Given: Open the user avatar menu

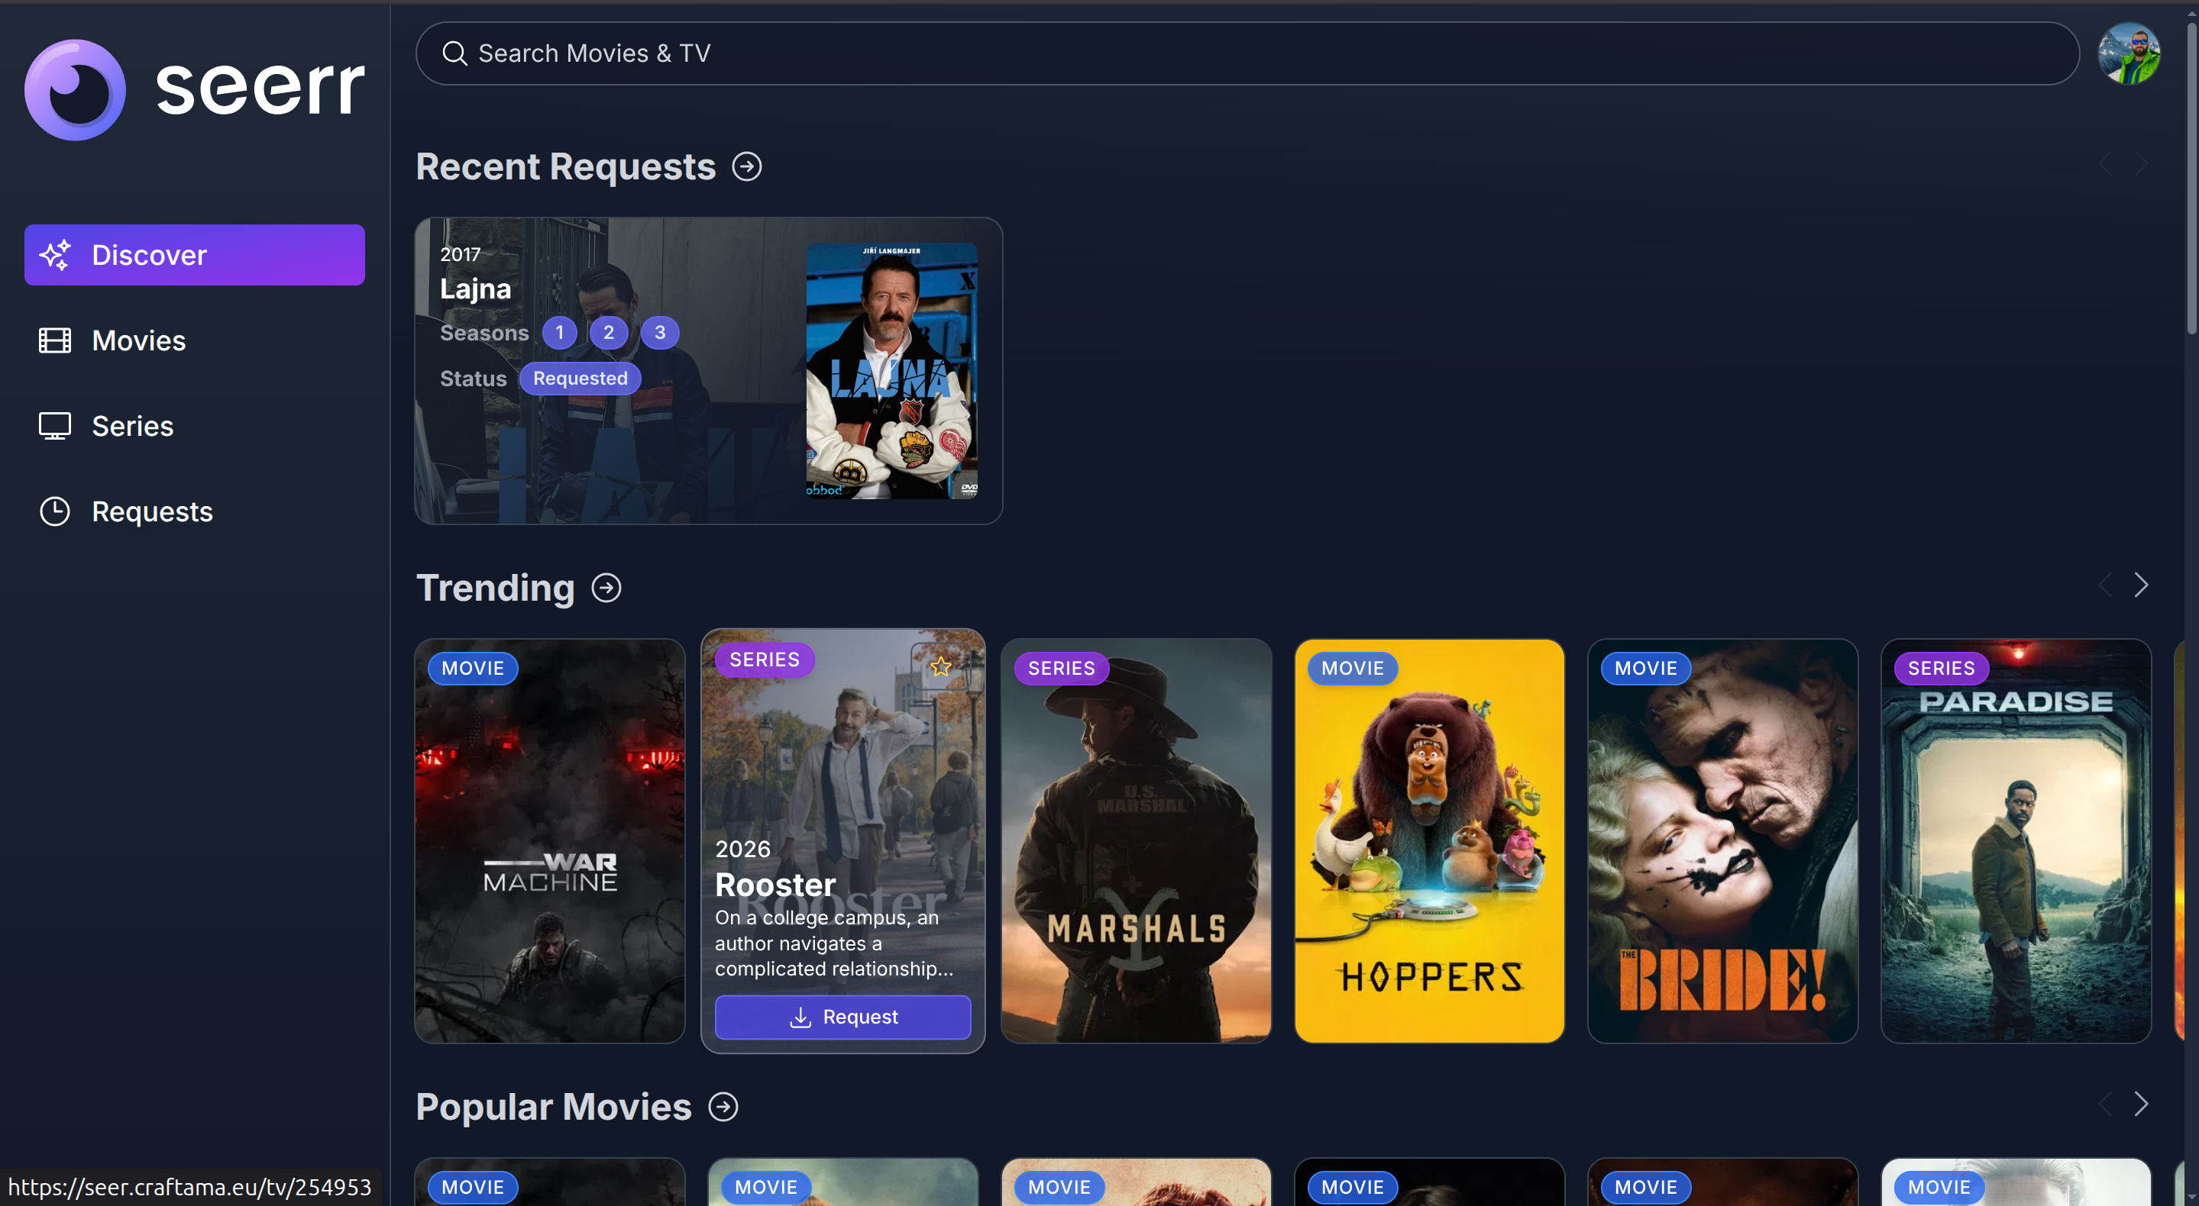Looking at the screenshot, I should pyautogui.click(x=2128, y=53).
